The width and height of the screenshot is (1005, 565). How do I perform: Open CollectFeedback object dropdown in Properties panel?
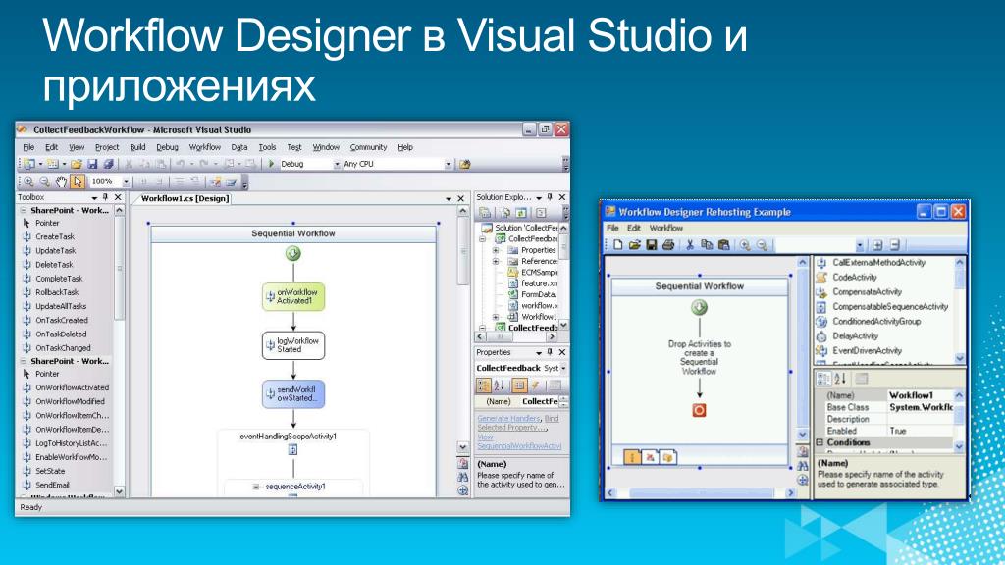click(563, 369)
